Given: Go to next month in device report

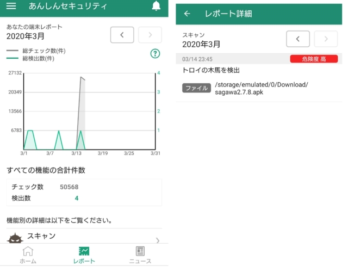Looking at the screenshot, I should [150, 35].
